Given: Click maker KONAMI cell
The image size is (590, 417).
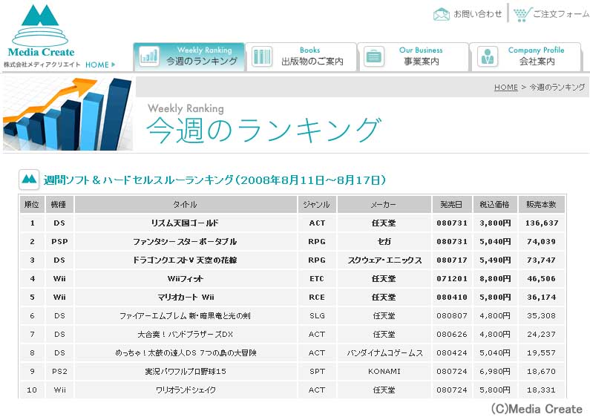Looking at the screenshot, I should tap(384, 372).
